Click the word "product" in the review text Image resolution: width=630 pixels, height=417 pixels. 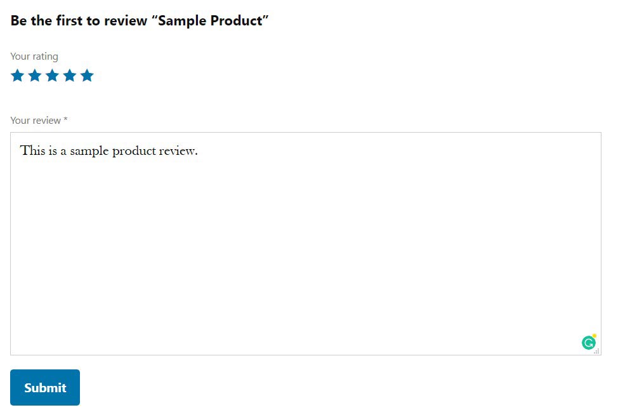coord(134,151)
